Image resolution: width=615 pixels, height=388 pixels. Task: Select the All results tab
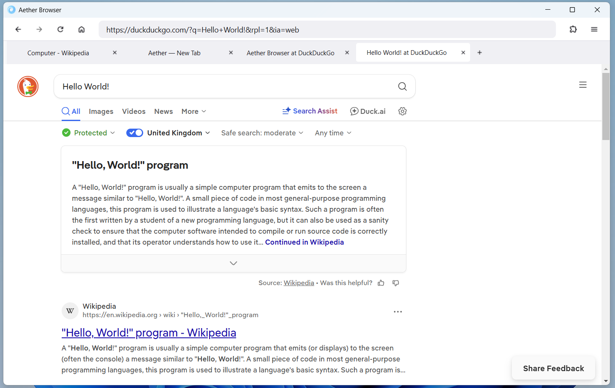(x=71, y=111)
